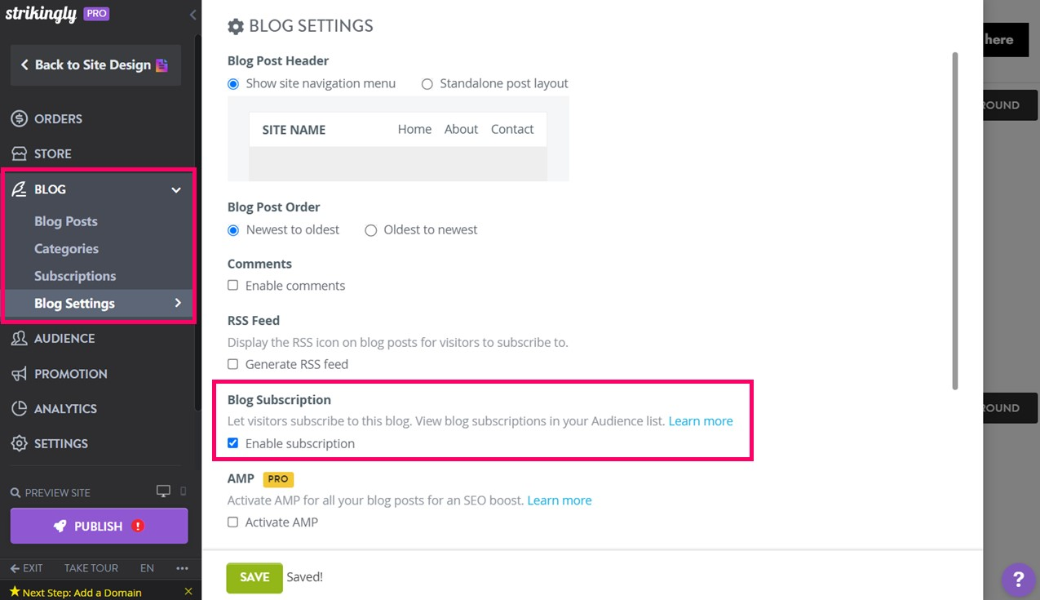
Task: Open the more options ellipsis menu
Action: point(182,568)
